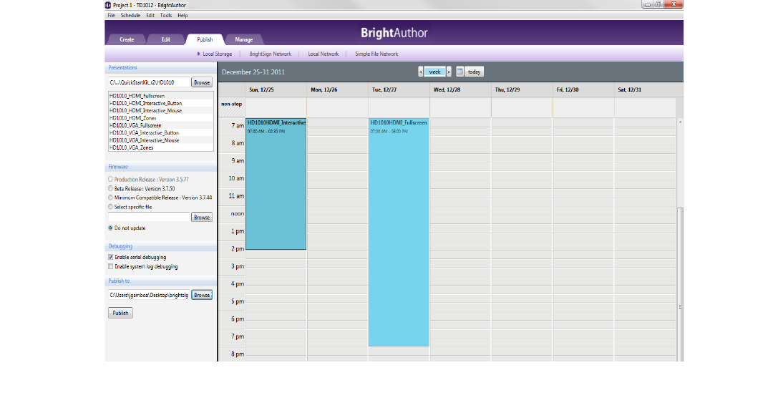This screenshot has width=773, height=413.
Task: Choose Beta Release Version 3.7.50 firmware
Action: pyautogui.click(x=110, y=188)
